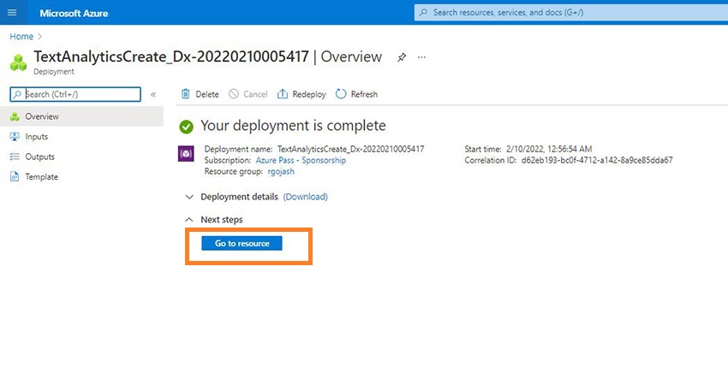Click the green success checkmark icon
The height and width of the screenshot is (367, 728).
pyautogui.click(x=186, y=127)
